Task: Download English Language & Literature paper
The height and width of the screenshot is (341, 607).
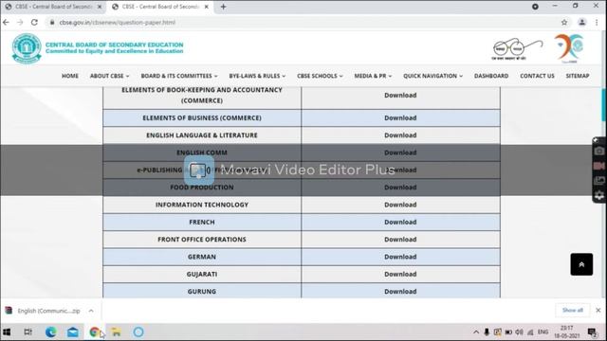Action: tap(400, 135)
